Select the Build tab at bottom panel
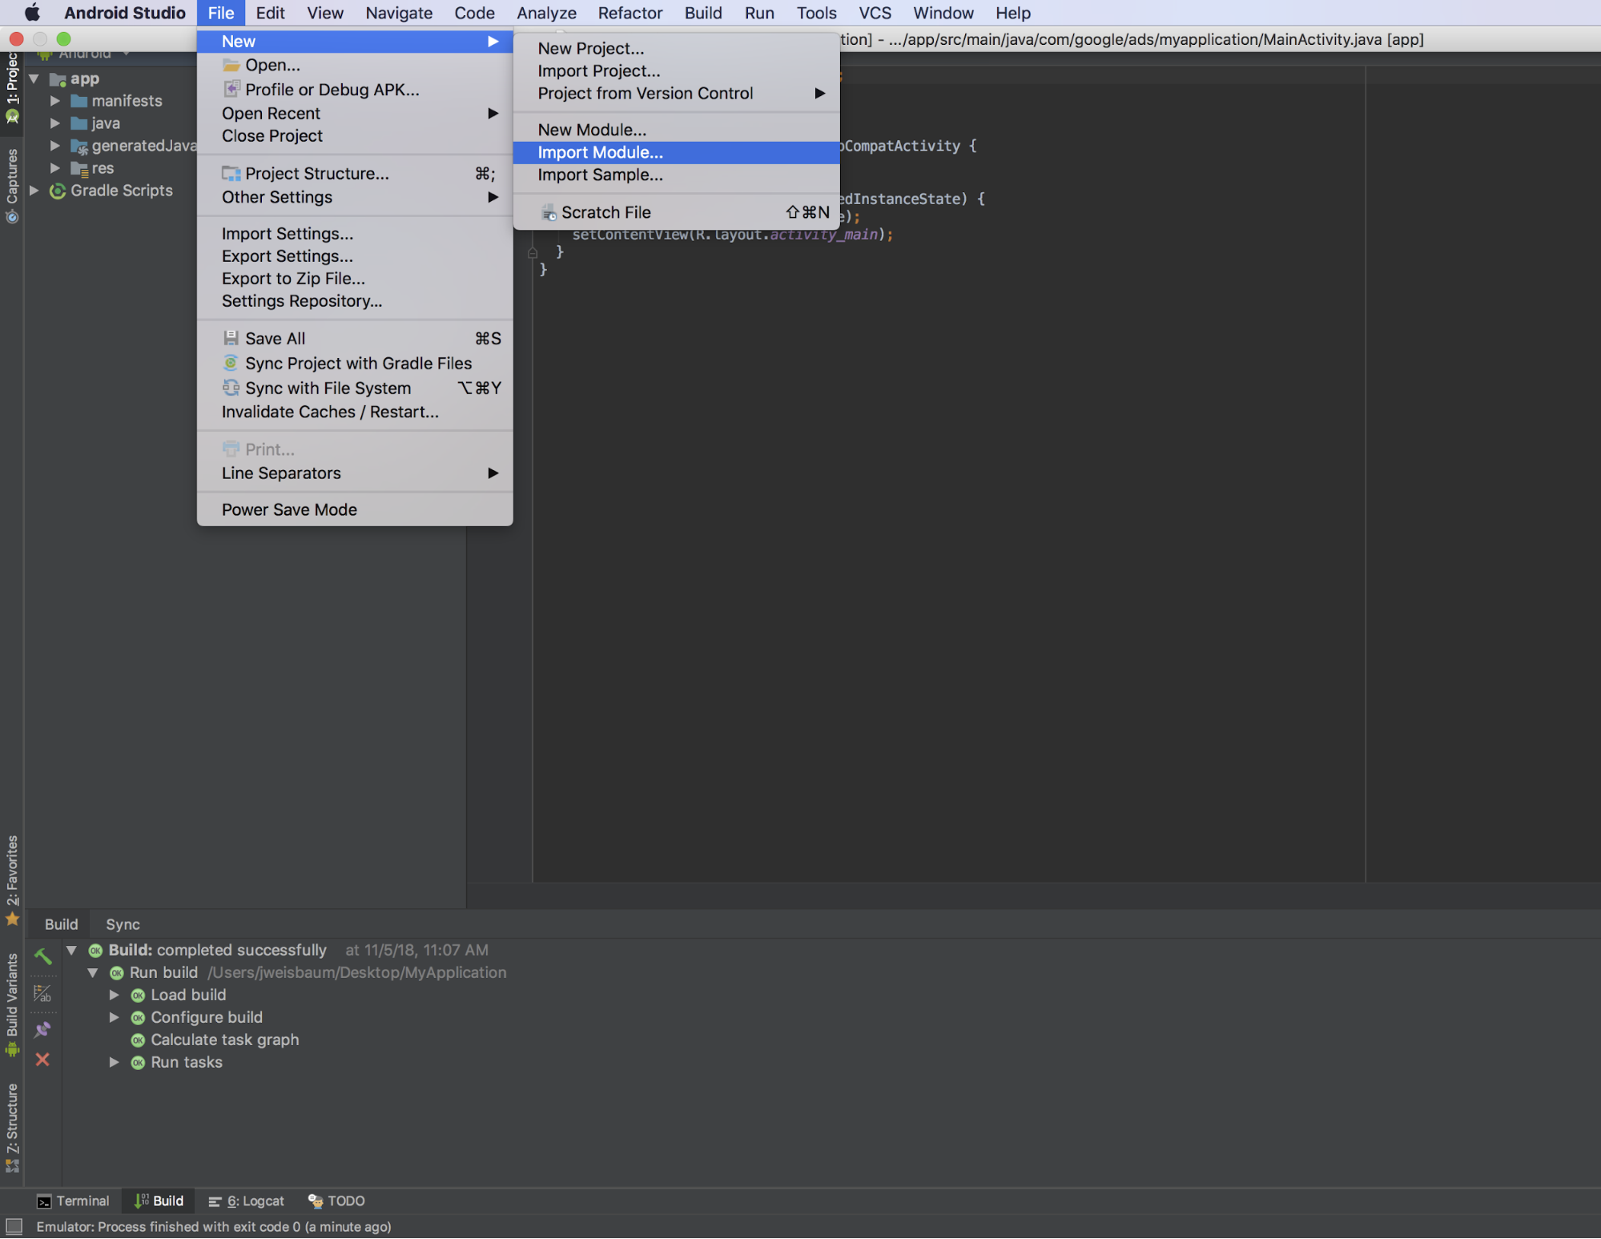Image resolution: width=1601 pixels, height=1239 pixels. tap(60, 923)
